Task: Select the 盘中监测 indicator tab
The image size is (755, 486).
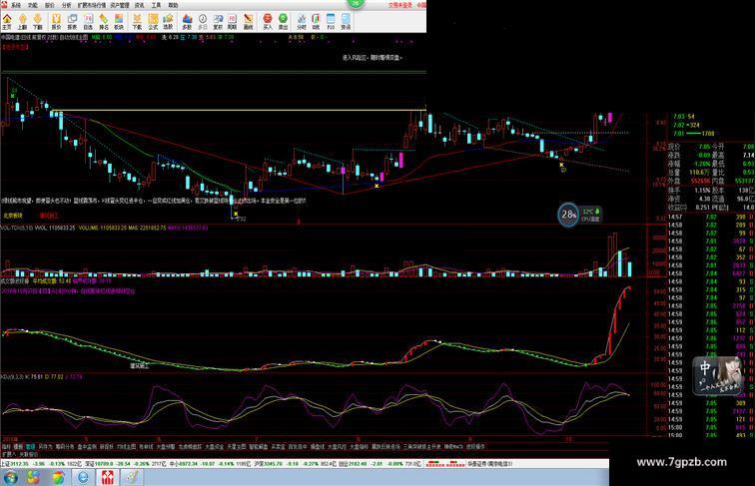Action: pos(87,446)
